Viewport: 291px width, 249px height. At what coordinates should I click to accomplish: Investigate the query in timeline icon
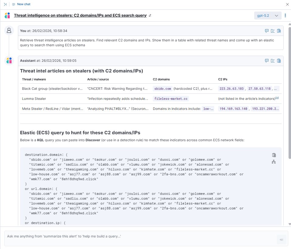coord(274,162)
